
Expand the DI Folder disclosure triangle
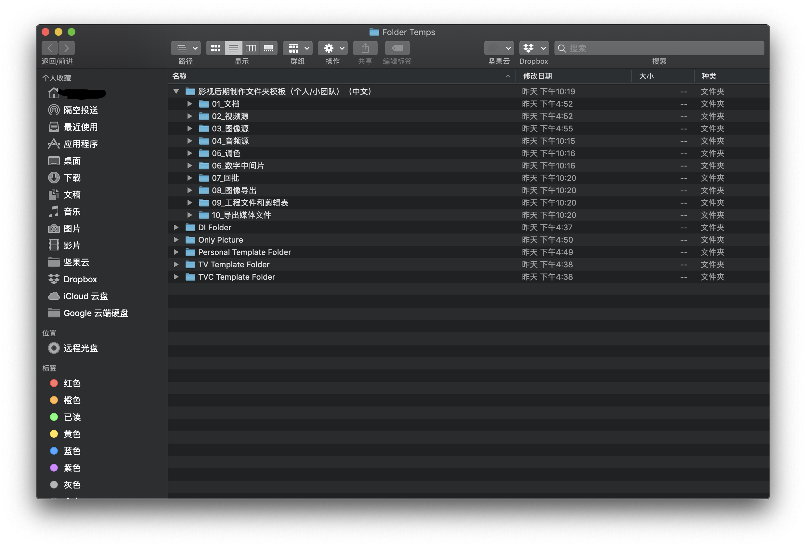point(176,228)
